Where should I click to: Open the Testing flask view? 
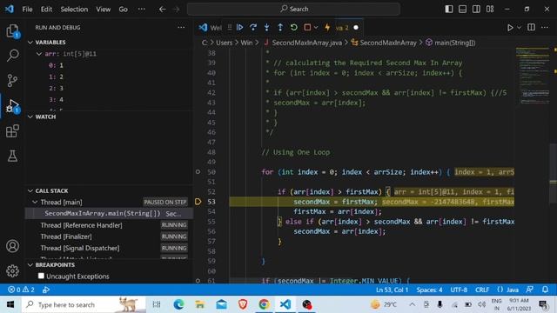pyautogui.click(x=12, y=156)
